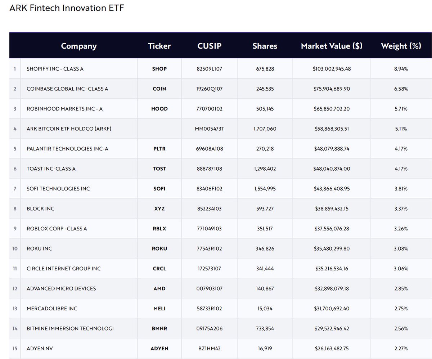Screen dimensions: 432x359
Task: Click the 3.08% weight cell
Action: pos(401,248)
